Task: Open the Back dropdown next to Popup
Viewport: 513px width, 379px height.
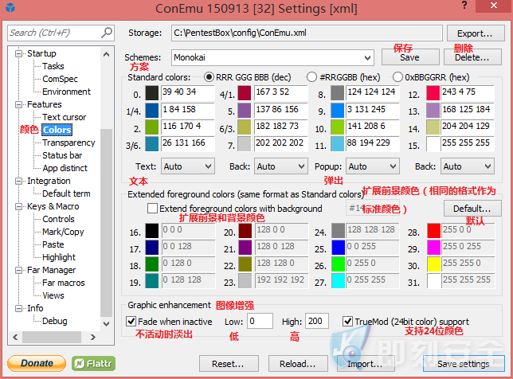Action: click(x=468, y=166)
